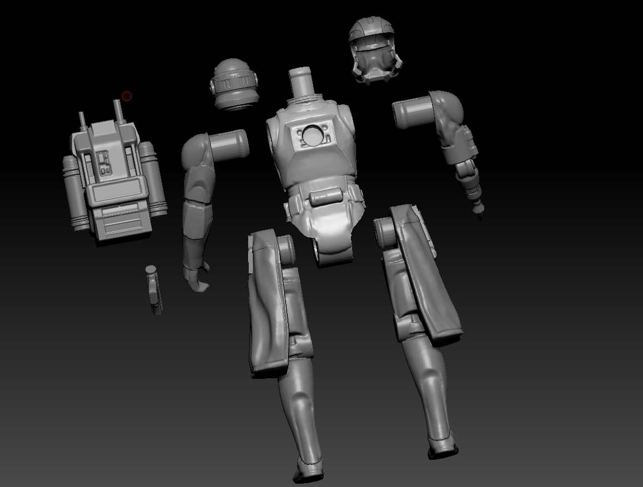Click the open hand of the straight arm
The width and height of the screenshot is (643, 487).
(197, 278)
